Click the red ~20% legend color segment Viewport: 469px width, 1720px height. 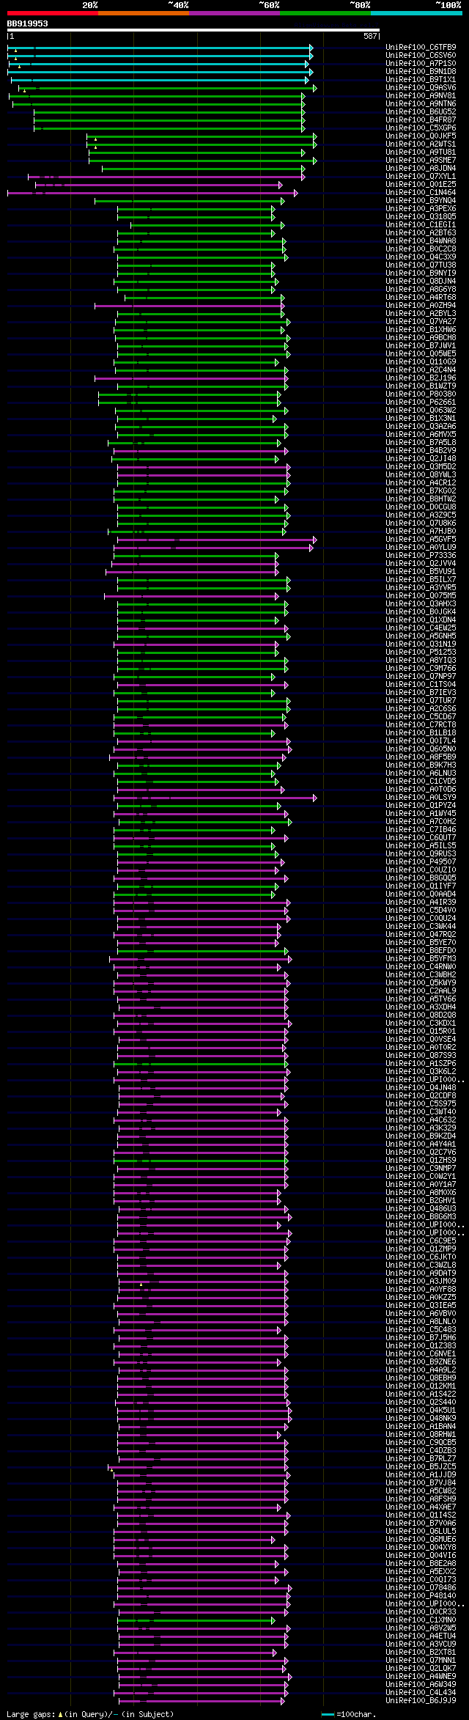(53, 13)
